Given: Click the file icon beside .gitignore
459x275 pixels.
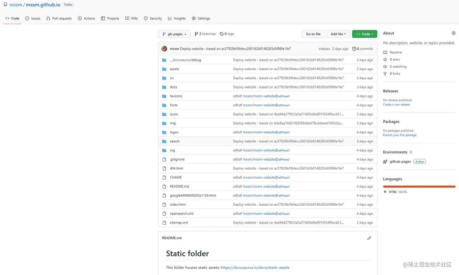Looking at the screenshot, I should click(x=164, y=159).
